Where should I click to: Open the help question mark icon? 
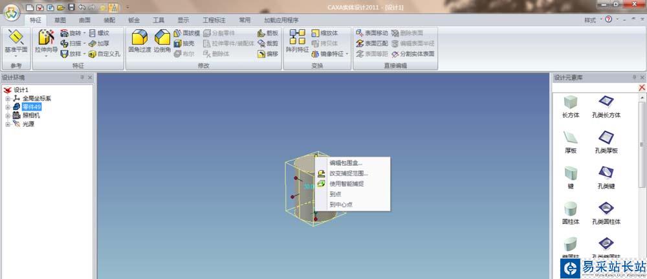pos(608,20)
